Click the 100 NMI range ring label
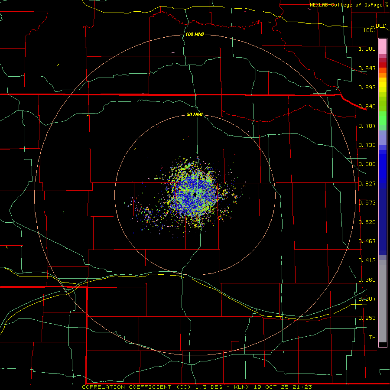The width and height of the screenshot is (390, 390). point(195,34)
